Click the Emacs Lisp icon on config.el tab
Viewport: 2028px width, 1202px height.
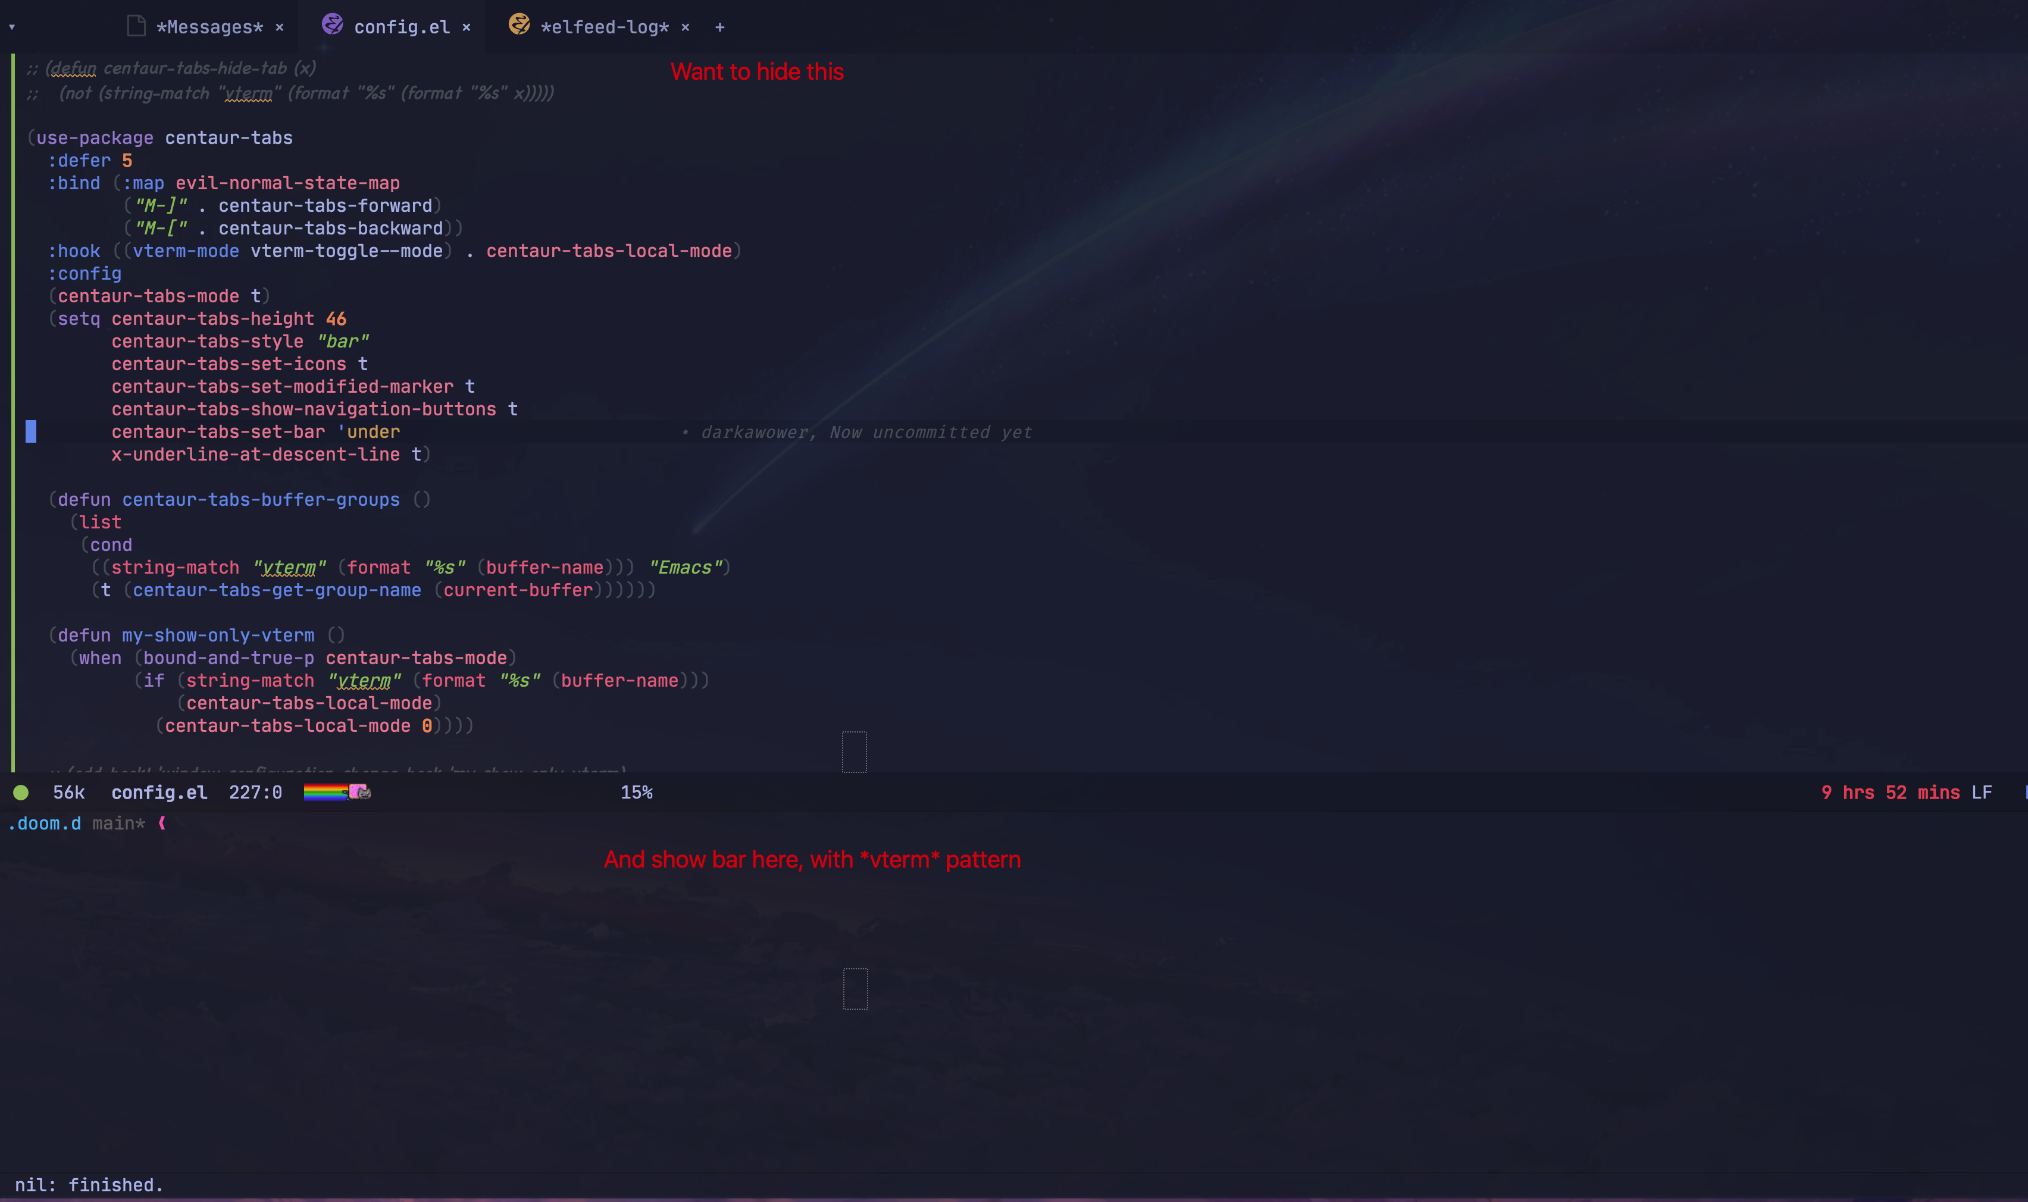coord(332,25)
